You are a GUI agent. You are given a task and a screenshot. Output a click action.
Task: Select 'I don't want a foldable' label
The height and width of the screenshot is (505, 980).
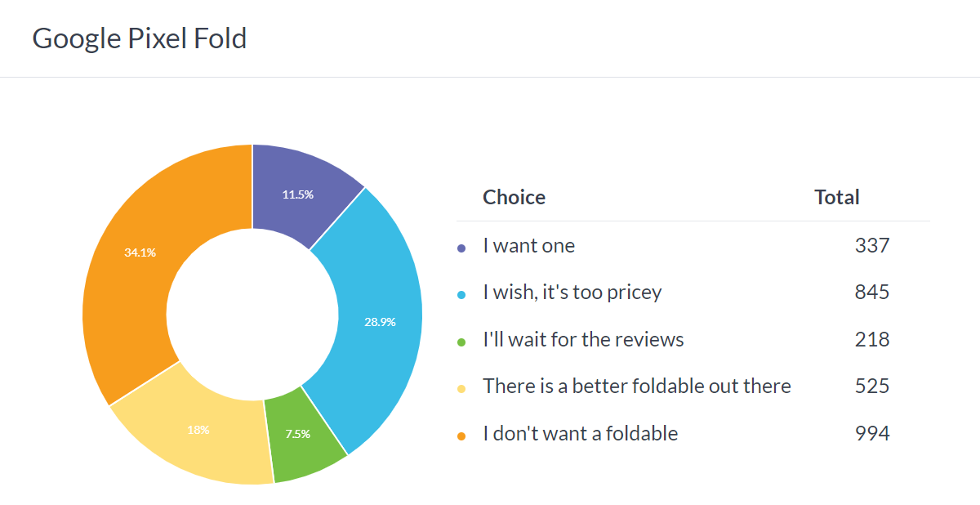(581, 433)
